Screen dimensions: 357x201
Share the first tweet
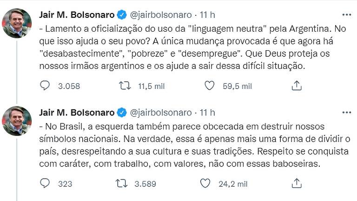[x=297, y=86]
